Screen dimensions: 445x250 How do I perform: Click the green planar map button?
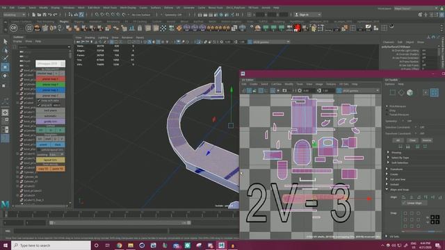51,85
